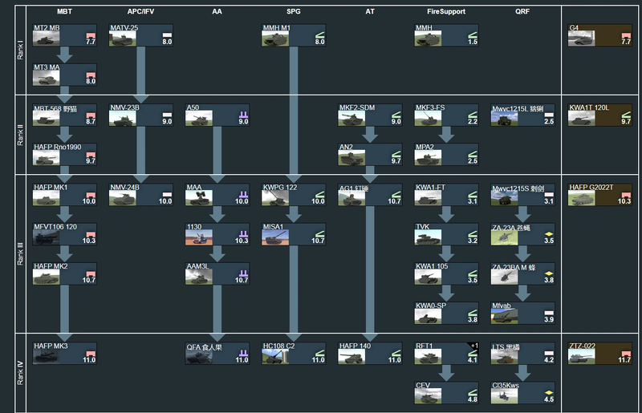The image size is (642, 413).
Task: Select the MMH fire support card rated 1.5
Action: click(x=446, y=35)
